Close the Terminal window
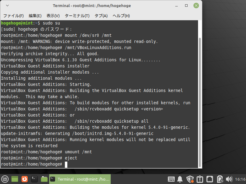The height and width of the screenshot is (184, 246). tap(196, 6)
